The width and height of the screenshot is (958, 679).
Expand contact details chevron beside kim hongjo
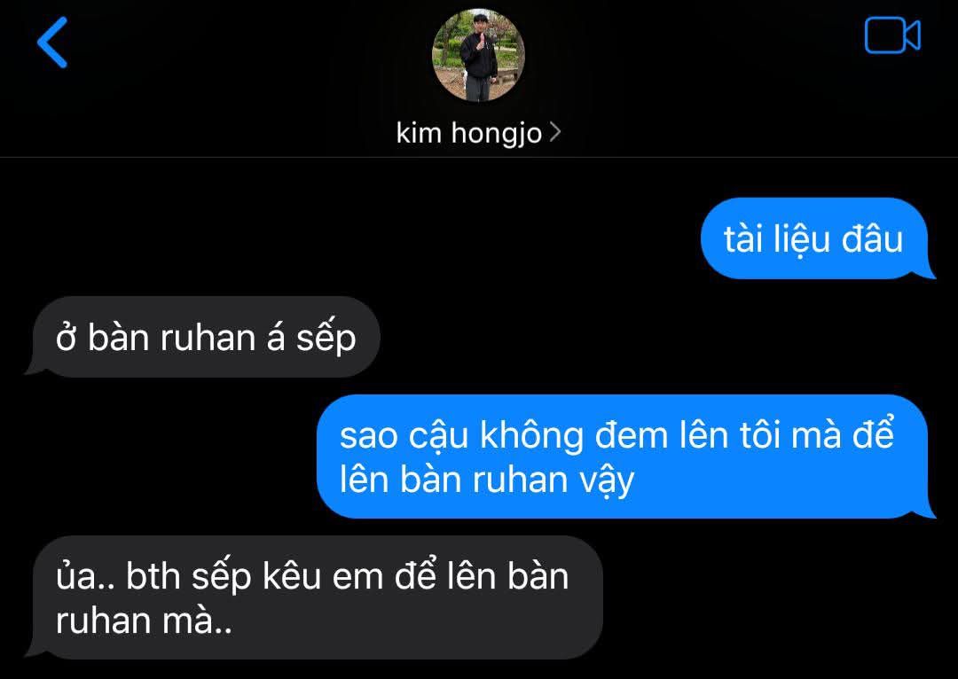coord(554,132)
